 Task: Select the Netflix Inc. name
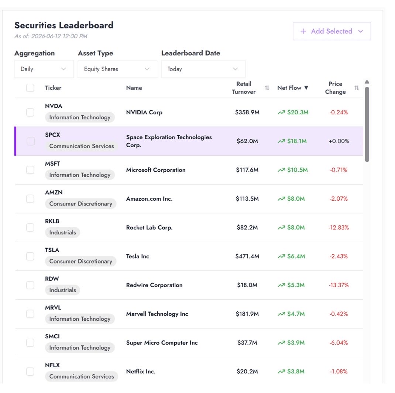click(x=141, y=372)
